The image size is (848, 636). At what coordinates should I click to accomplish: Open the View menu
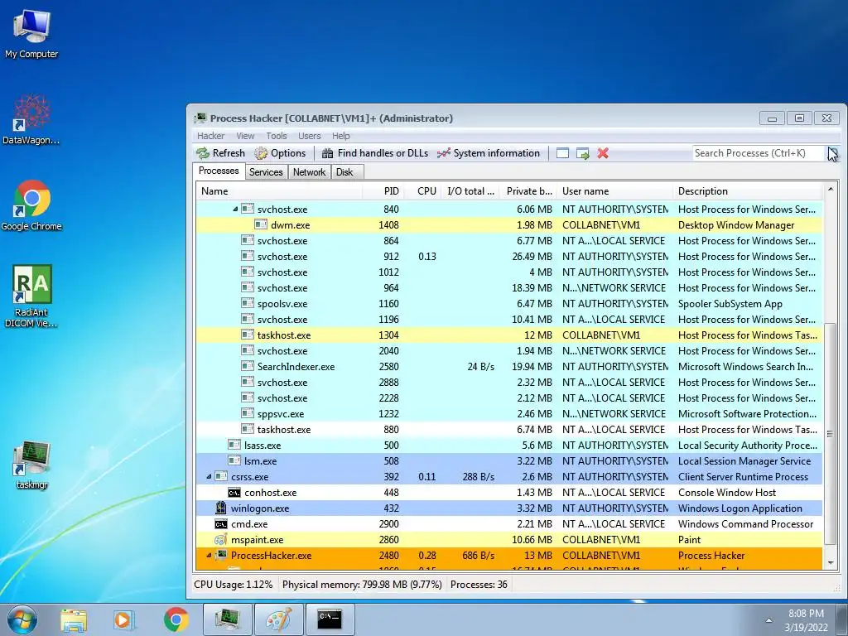[x=245, y=136]
